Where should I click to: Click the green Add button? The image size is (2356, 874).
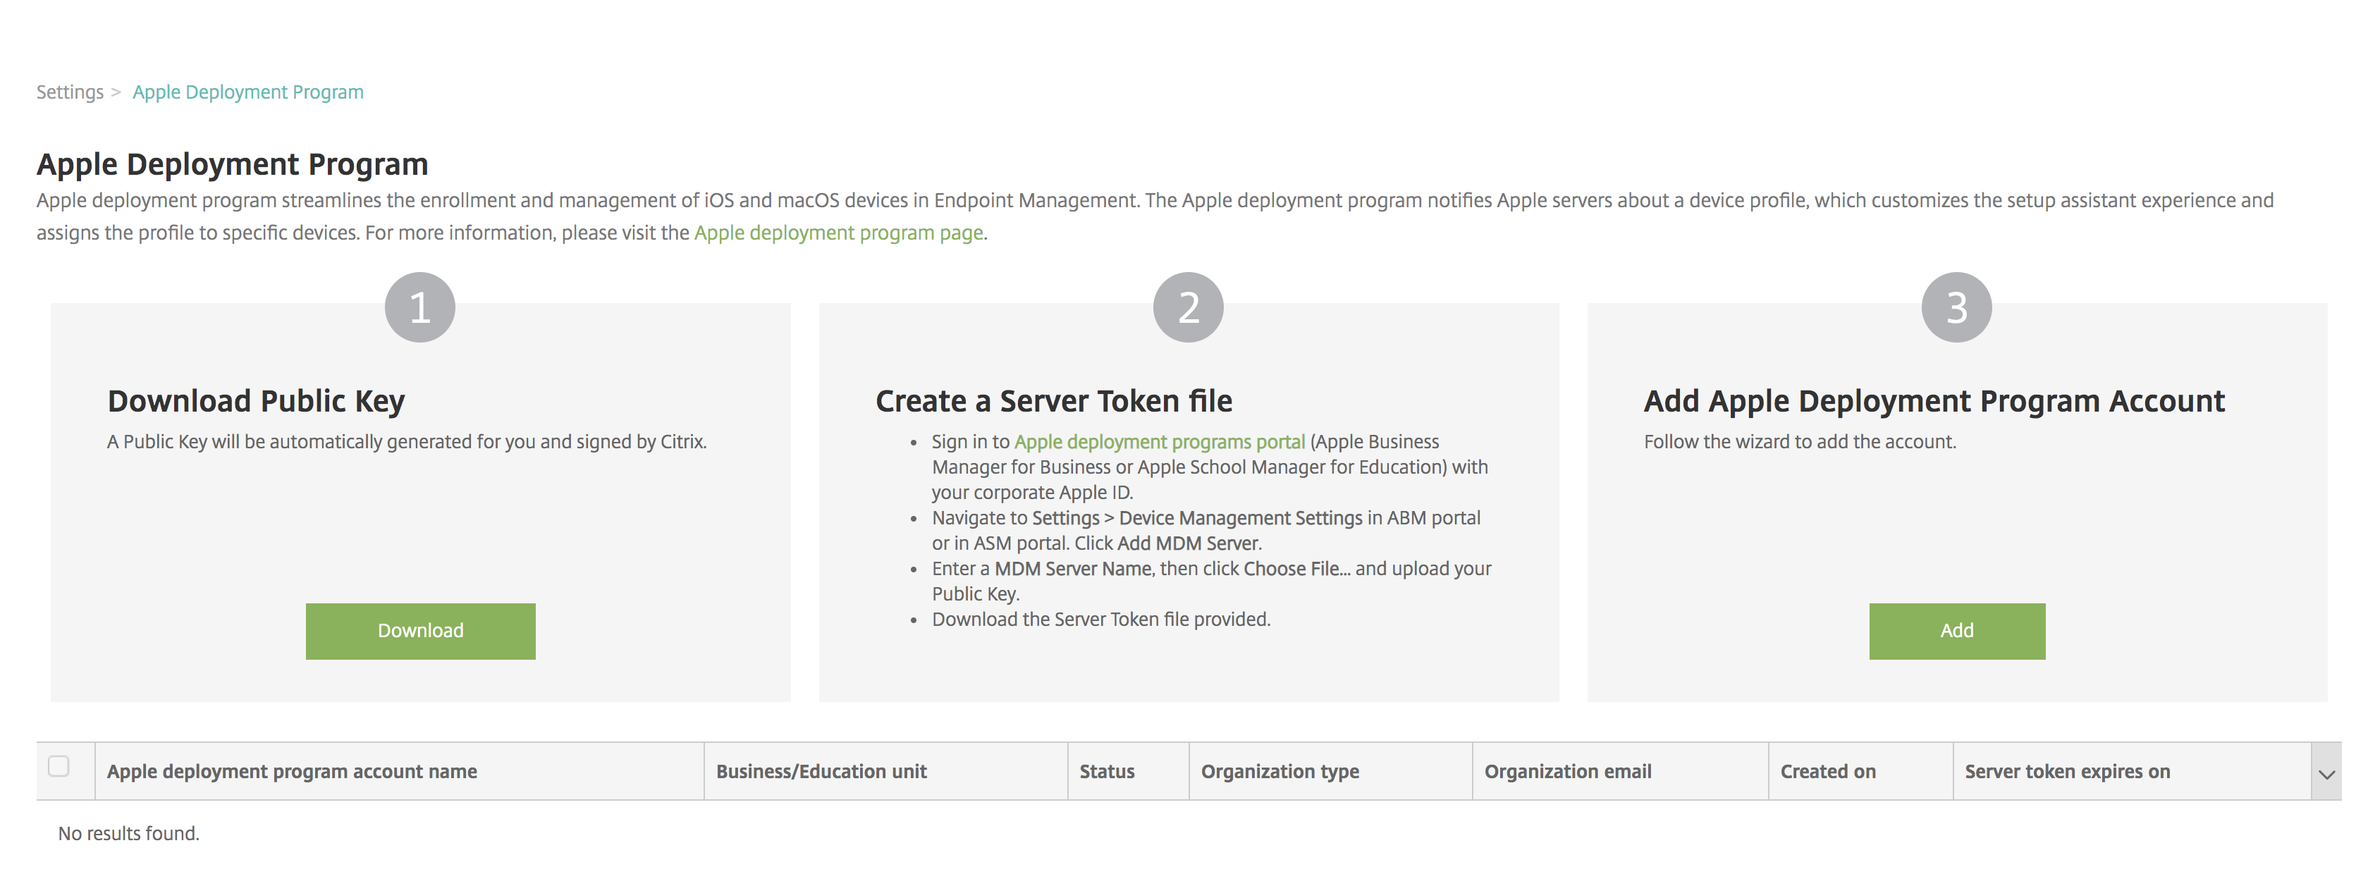[x=1956, y=631]
